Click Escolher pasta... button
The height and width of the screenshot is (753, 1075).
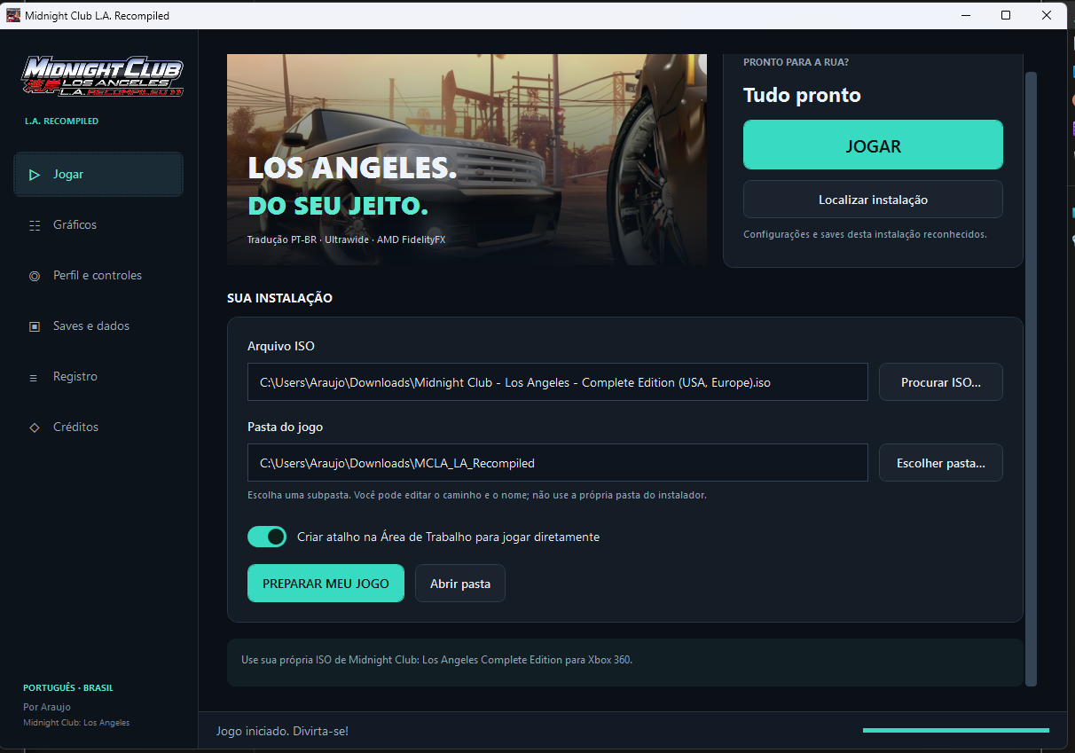[941, 463]
